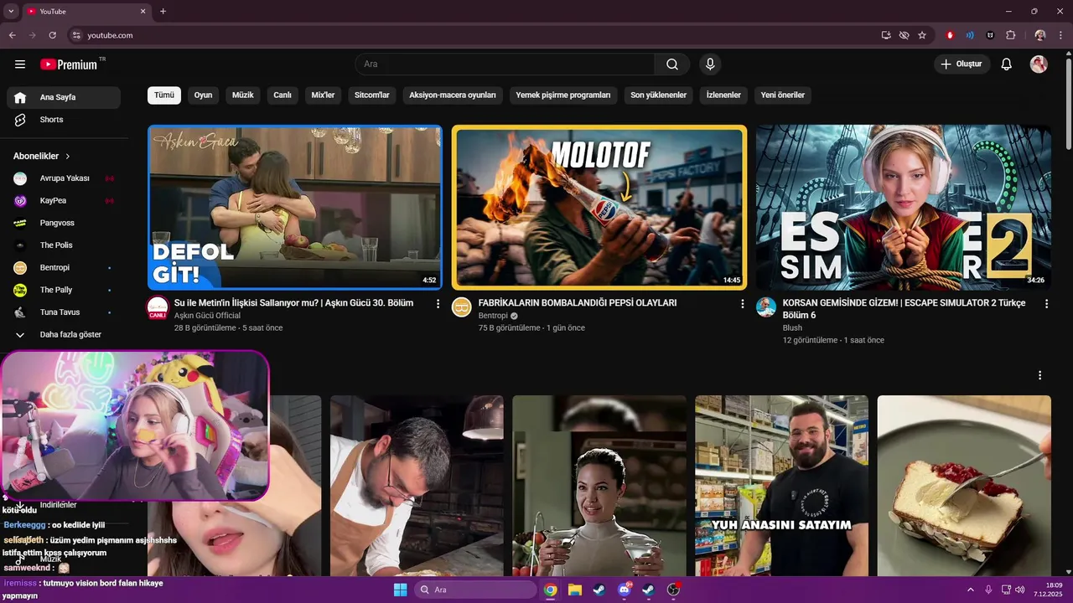This screenshot has height=603, width=1073.
Task: Go back with Chrome back arrow
Action: click(x=12, y=35)
